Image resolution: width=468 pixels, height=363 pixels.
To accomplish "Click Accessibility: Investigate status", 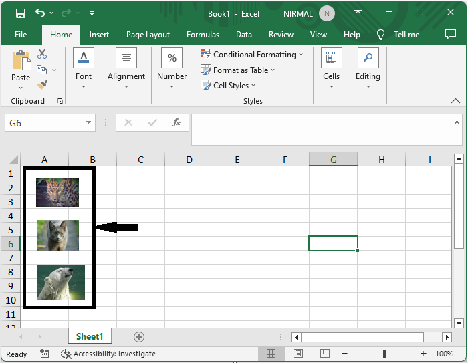I will point(108,354).
